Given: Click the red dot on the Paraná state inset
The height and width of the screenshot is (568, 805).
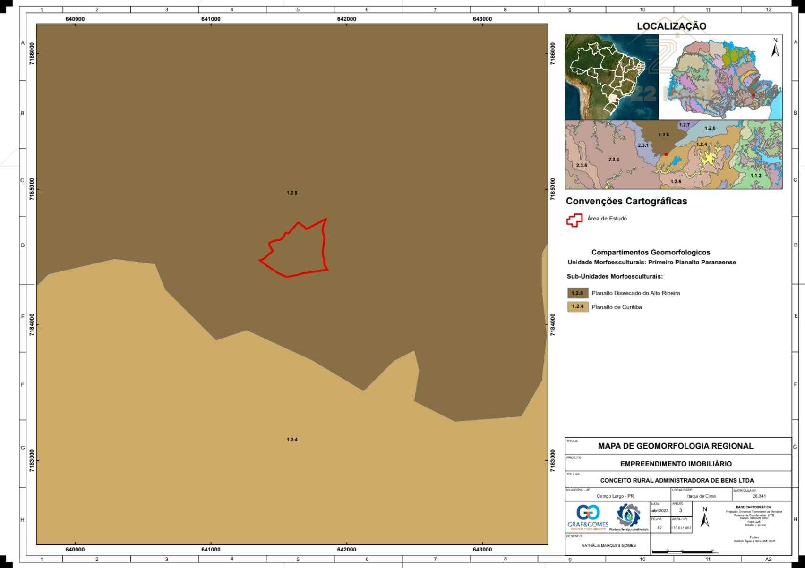Looking at the screenshot, I should pos(754,95).
